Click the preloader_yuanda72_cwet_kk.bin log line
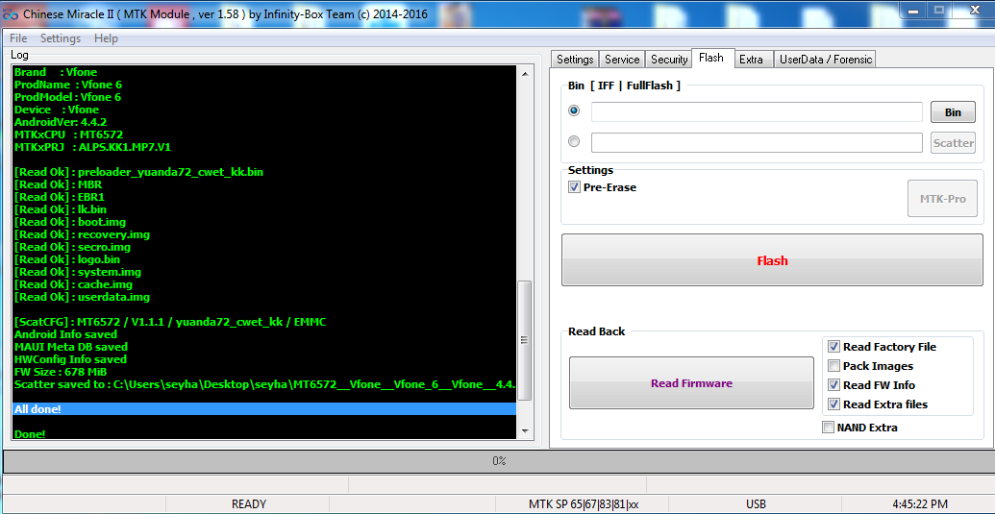The height and width of the screenshot is (514, 995). (138, 172)
